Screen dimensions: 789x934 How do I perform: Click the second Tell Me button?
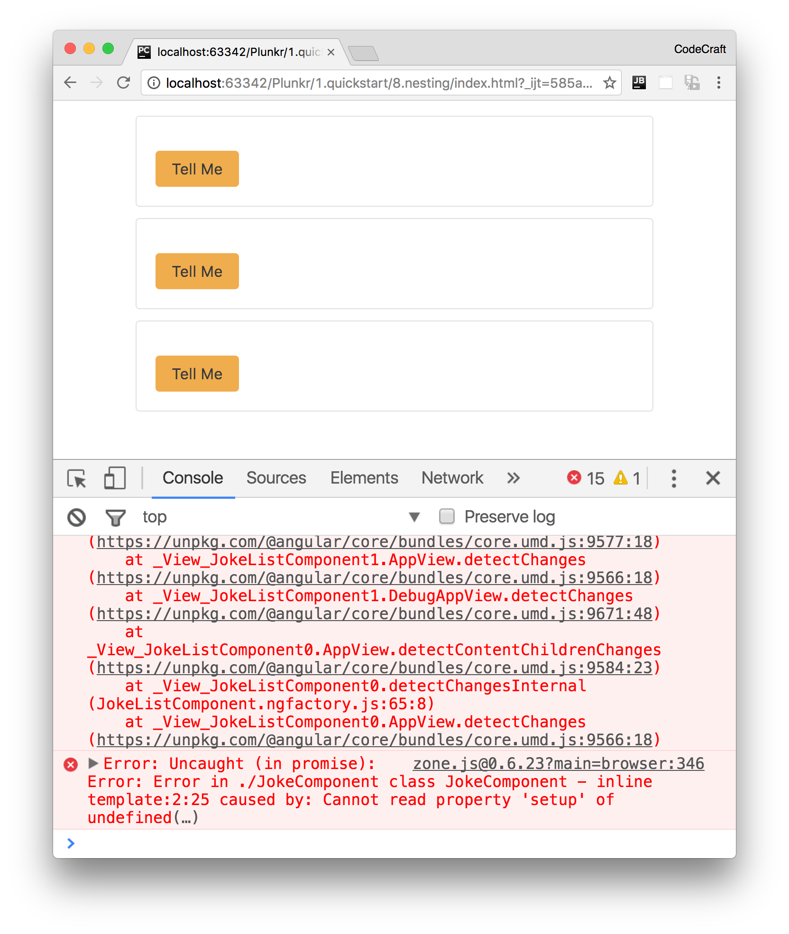pos(197,271)
